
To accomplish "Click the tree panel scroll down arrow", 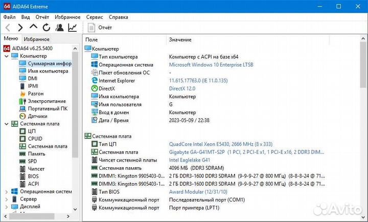I will (x=75, y=209).
